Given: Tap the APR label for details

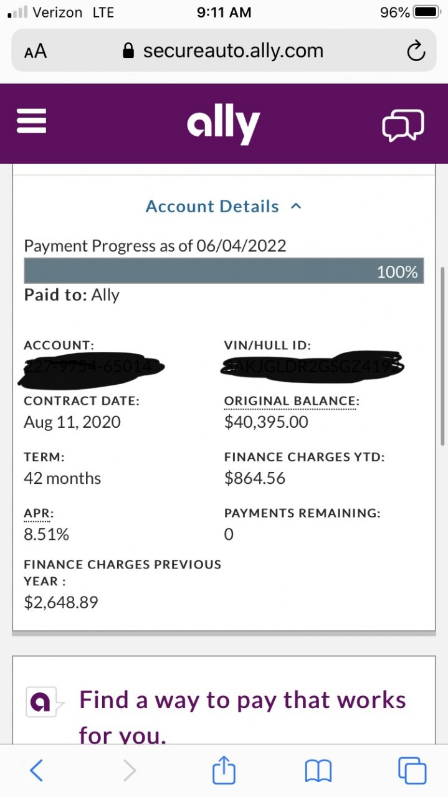Looking at the screenshot, I should tap(39, 513).
